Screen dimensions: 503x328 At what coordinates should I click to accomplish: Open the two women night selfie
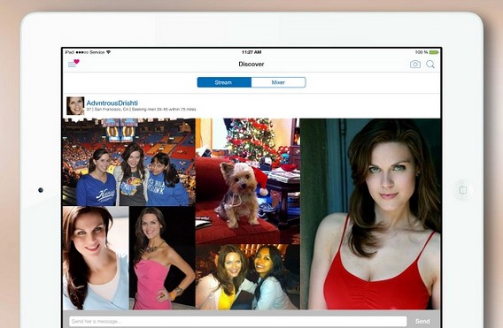(248, 277)
